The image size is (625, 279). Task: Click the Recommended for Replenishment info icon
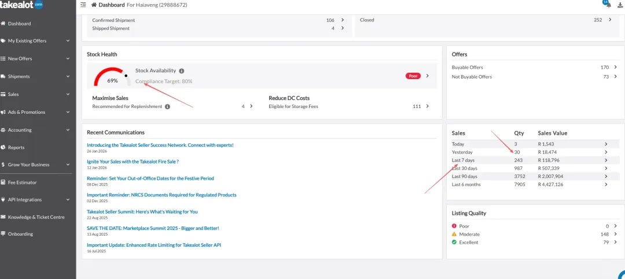[x=167, y=107]
